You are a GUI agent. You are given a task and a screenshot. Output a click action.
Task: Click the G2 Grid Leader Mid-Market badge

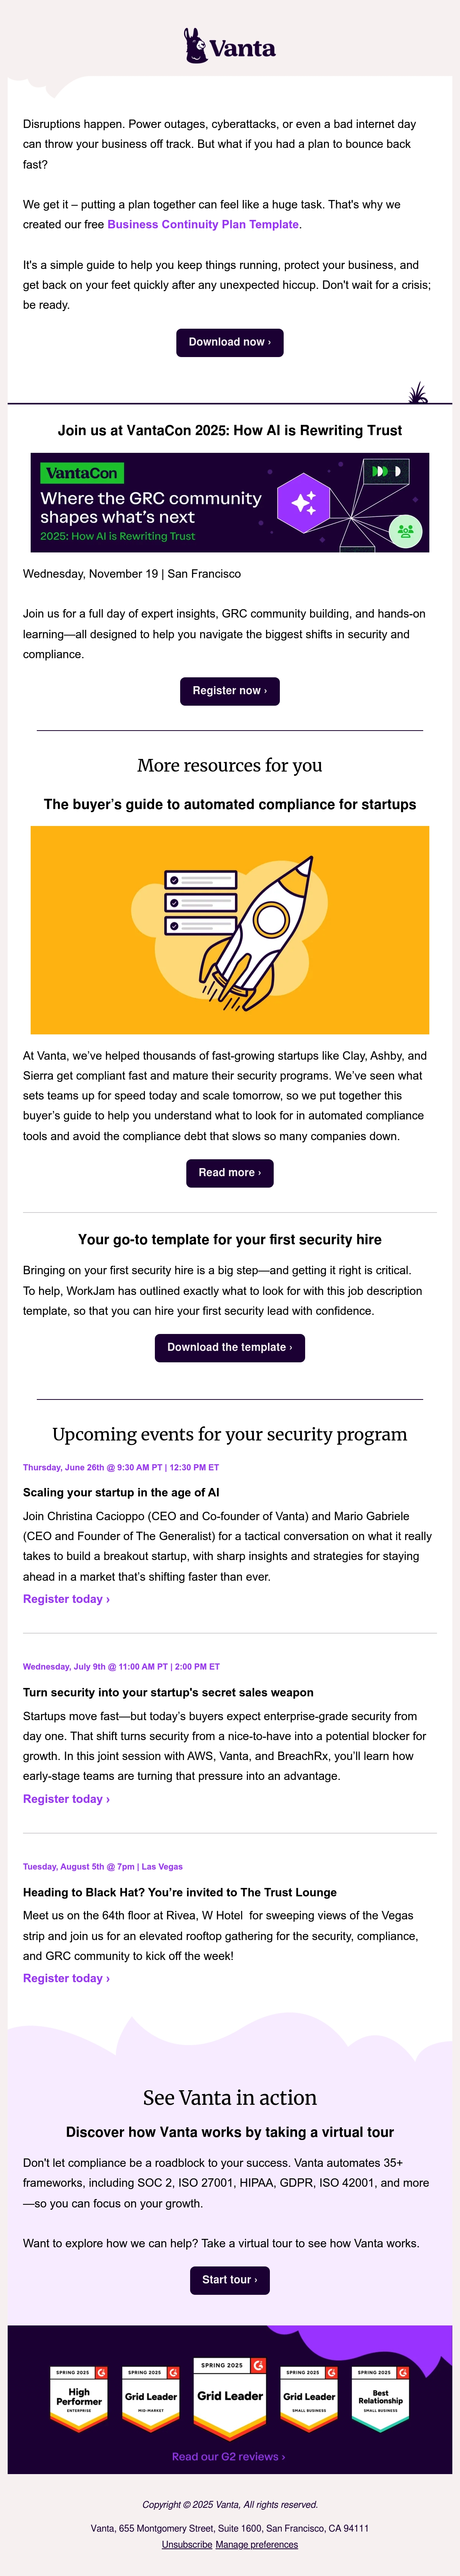pos(151,2397)
